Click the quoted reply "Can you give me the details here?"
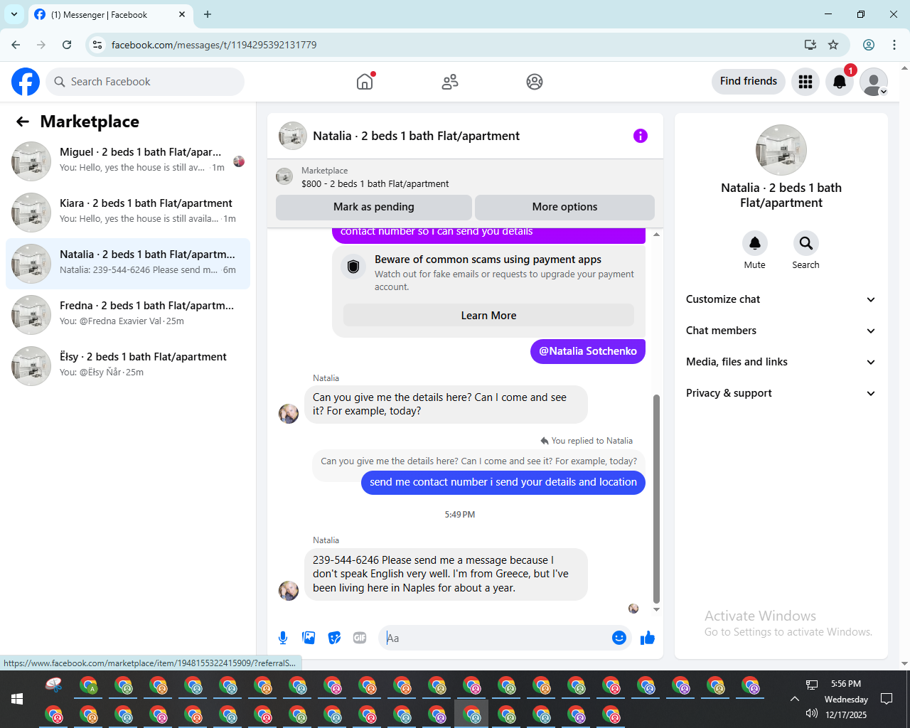910x728 pixels. 479,461
